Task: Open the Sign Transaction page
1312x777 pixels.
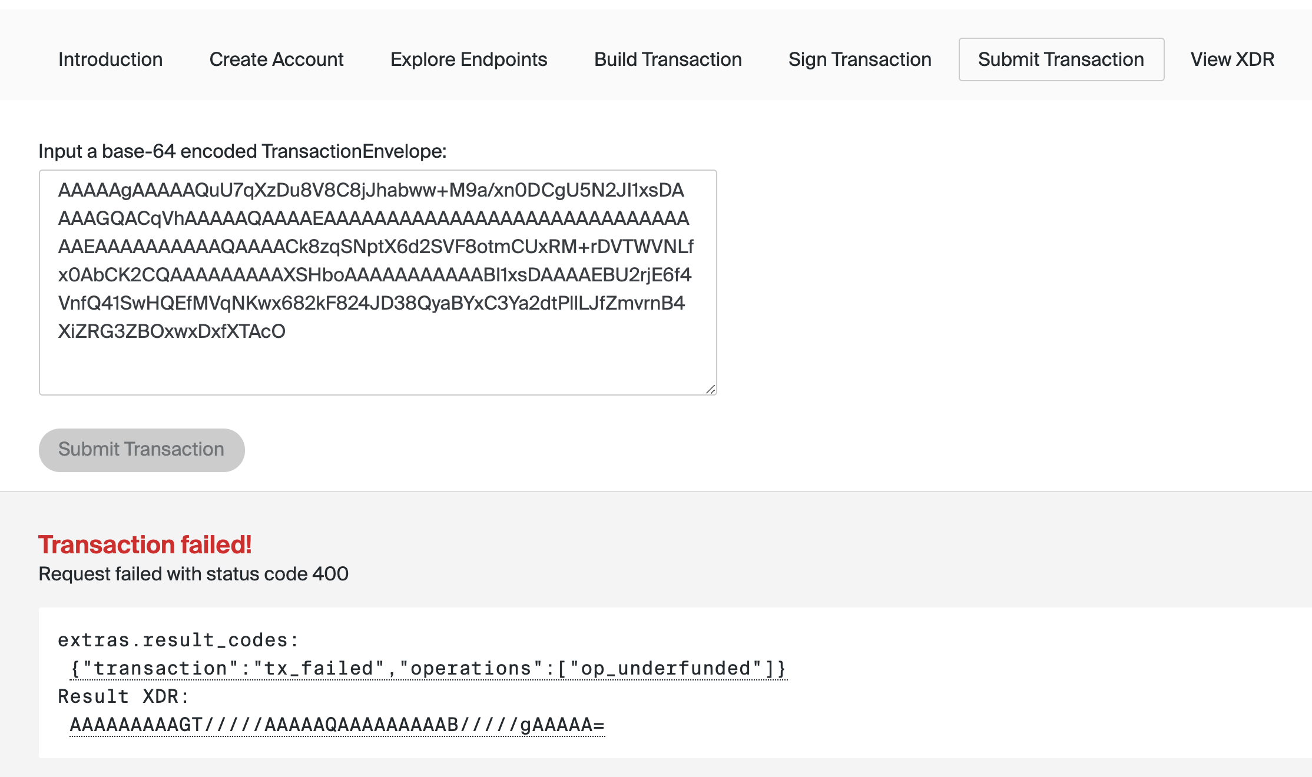Action: point(860,59)
